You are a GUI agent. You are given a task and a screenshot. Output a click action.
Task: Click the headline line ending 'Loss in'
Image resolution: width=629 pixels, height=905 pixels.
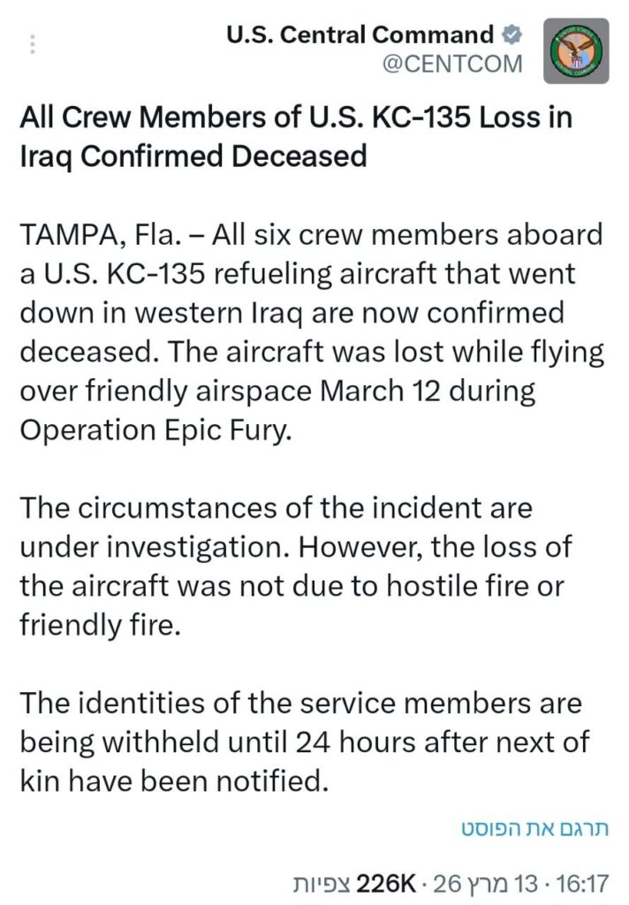(x=296, y=118)
